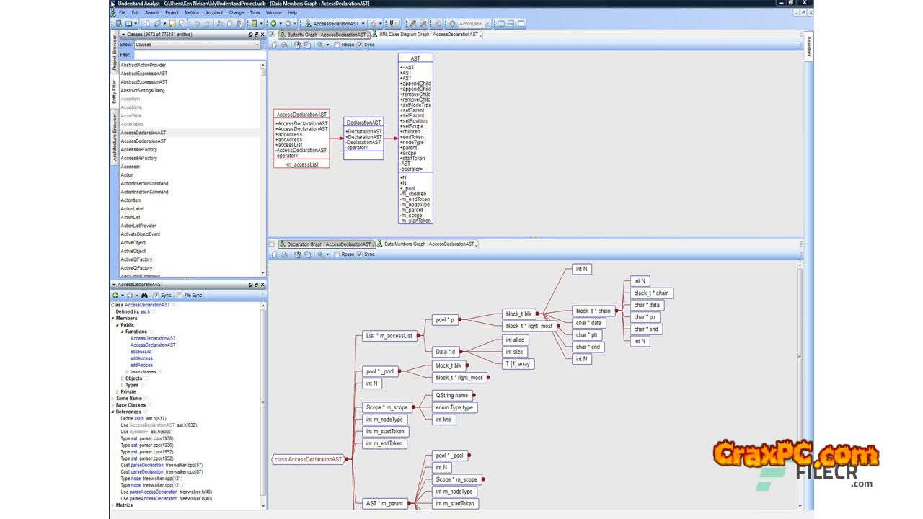Open the Architect menu

tap(213, 12)
